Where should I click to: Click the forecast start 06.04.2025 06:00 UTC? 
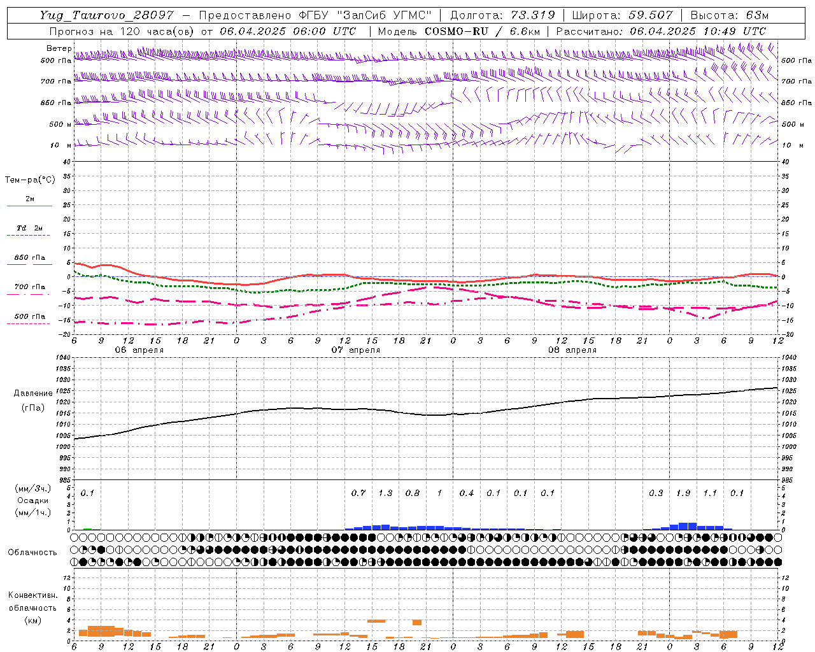coord(288,31)
